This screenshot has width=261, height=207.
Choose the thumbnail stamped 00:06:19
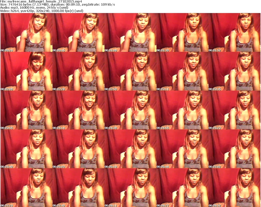[x=130, y=149]
